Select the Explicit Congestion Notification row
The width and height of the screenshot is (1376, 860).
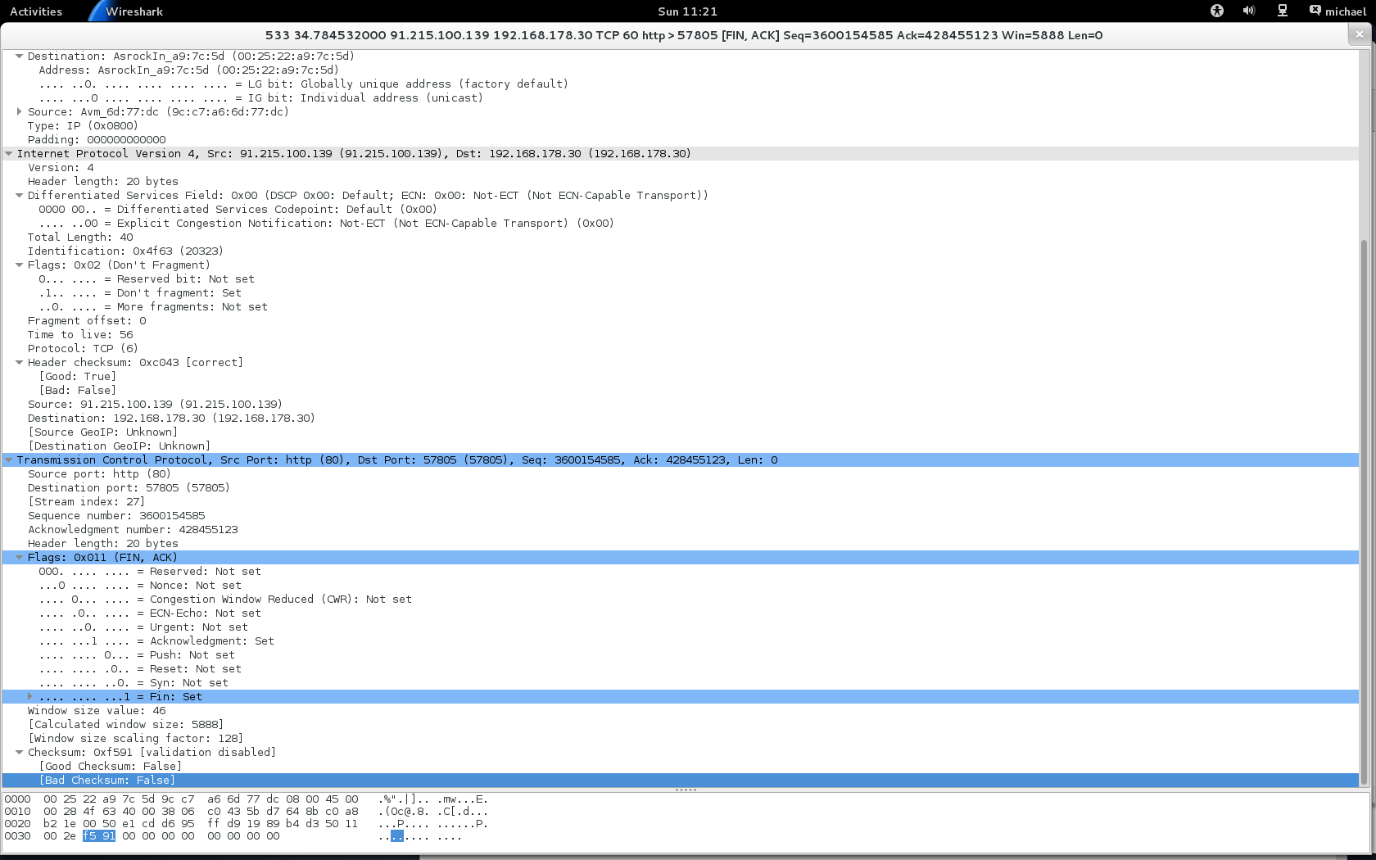coord(681,224)
